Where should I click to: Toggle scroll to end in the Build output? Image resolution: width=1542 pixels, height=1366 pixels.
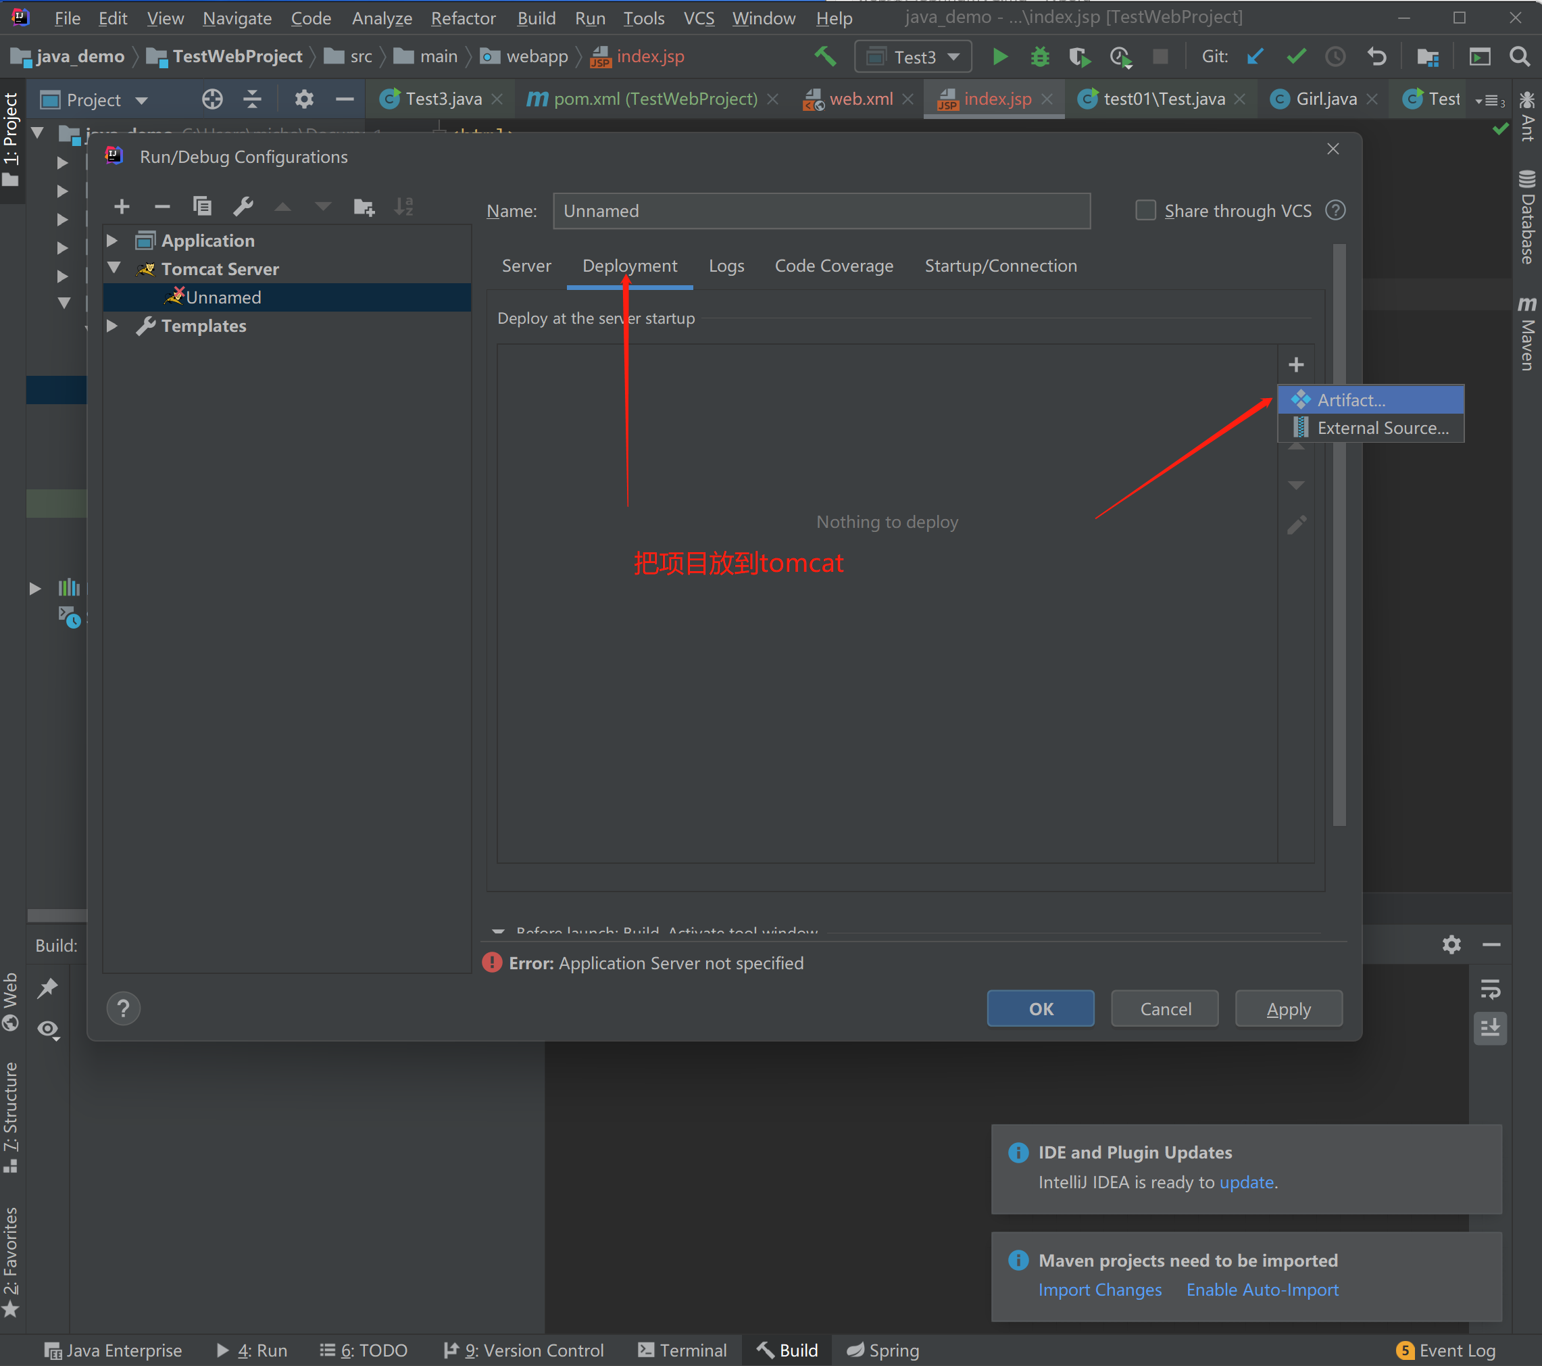point(1490,1029)
